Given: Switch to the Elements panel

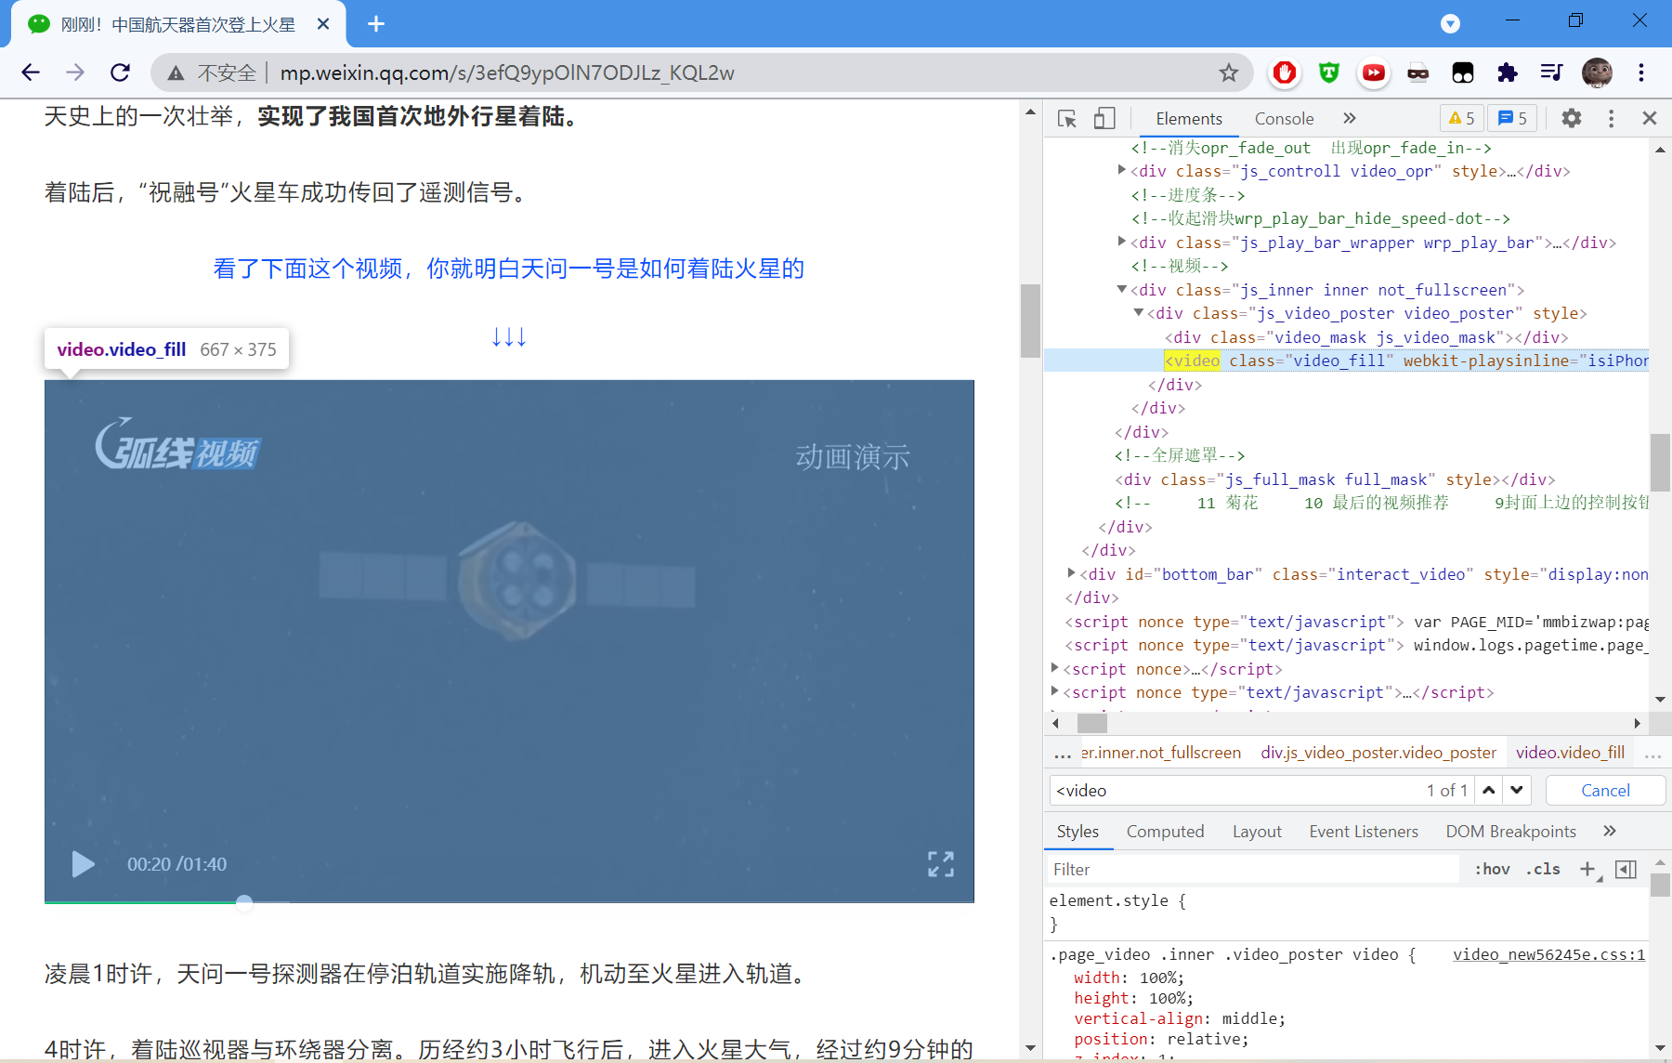Looking at the screenshot, I should coord(1189,118).
